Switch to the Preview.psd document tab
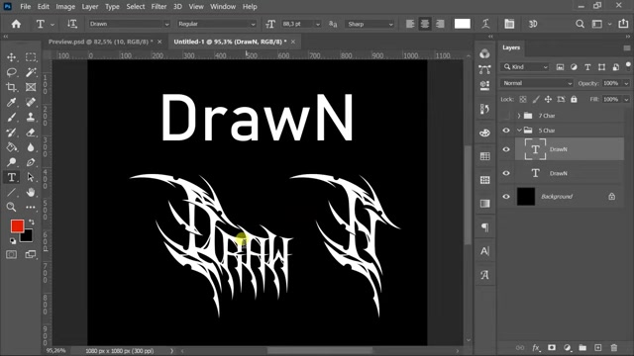 (100, 42)
